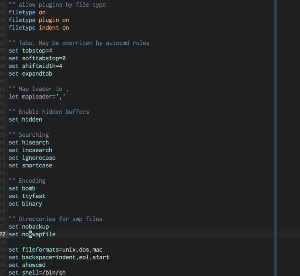The width and height of the screenshot is (300, 276).
Task: Click the line 'set expandtab'
Action: [30, 73]
